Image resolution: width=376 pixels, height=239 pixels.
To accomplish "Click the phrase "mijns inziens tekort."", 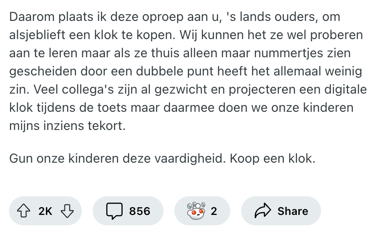I will point(67,126).
